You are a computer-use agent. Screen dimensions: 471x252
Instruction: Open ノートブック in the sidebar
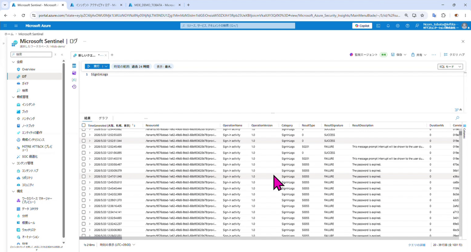click(28, 126)
